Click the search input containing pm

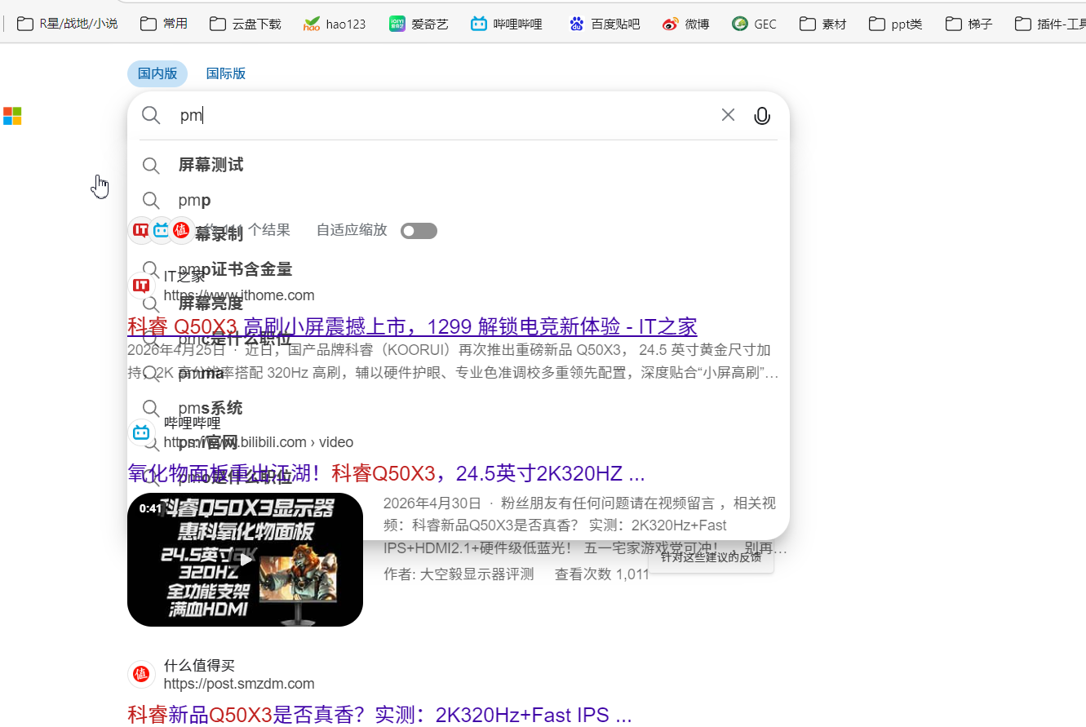[x=445, y=115]
